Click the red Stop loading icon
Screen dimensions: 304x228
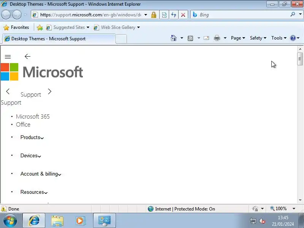pos(183,15)
